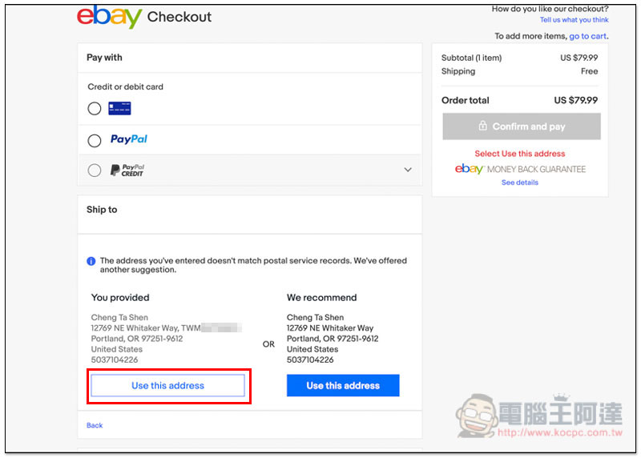Open the go to cart link
641x458 pixels.
coord(587,36)
